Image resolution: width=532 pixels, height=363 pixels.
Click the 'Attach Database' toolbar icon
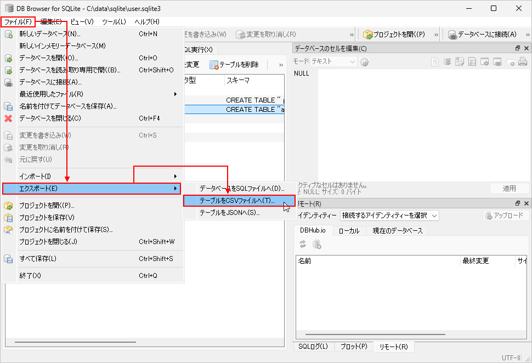tap(452, 35)
